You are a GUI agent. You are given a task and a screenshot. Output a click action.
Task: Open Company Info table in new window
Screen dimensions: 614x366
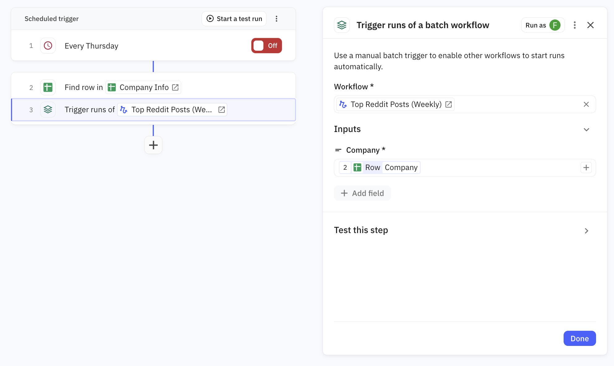click(175, 87)
